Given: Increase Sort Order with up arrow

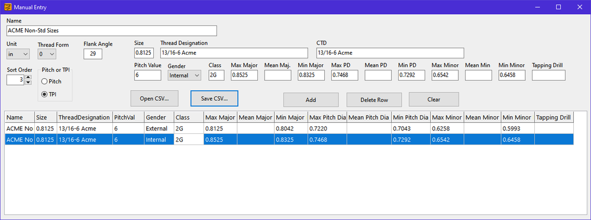Looking at the screenshot, I should click(x=28, y=77).
